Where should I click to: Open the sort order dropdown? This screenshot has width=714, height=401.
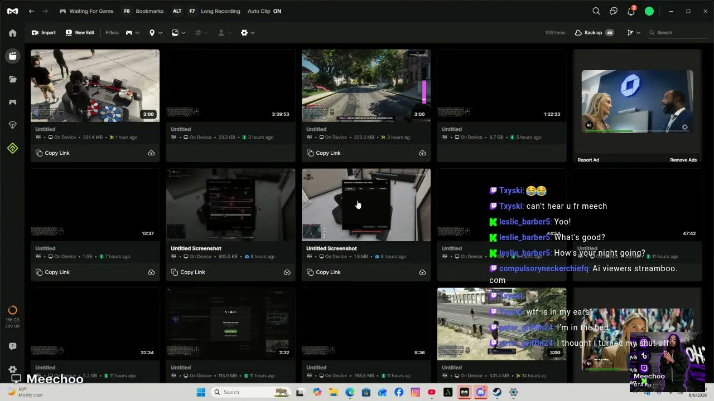(634, 33)
